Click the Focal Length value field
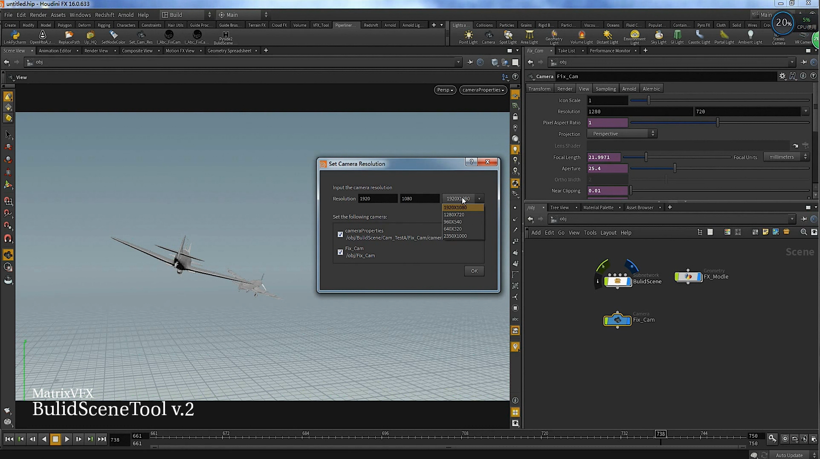This screenshot has height=459, width=820. pos(604,157)
